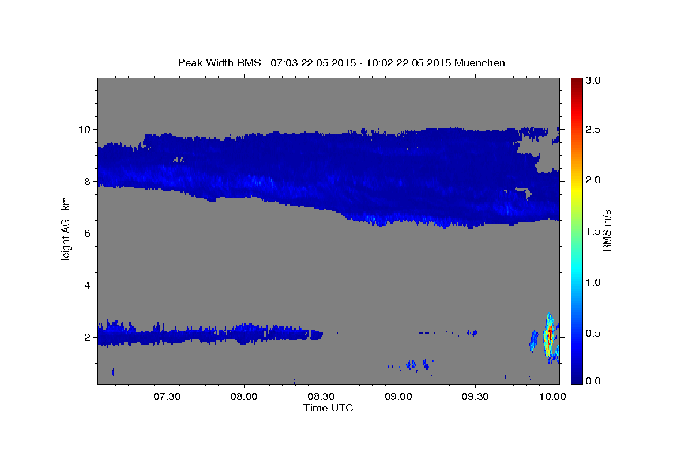This screenshot has height=461, width=692.
Task: Click the colorbar value 2.5
Action: (593, 129)
